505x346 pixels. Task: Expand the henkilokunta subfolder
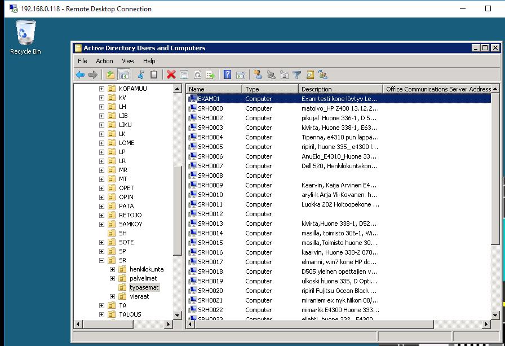click(x=112, y=269)
